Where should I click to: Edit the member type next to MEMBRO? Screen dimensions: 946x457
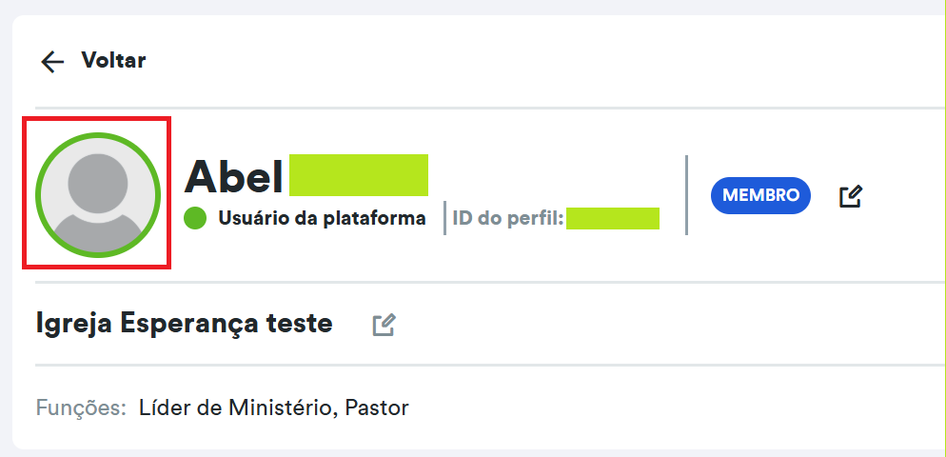850,196
